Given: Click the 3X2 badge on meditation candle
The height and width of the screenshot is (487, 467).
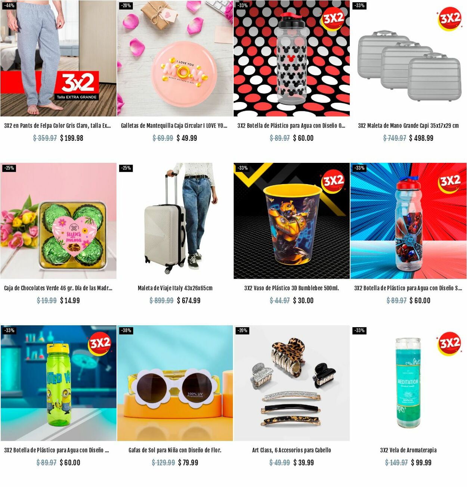Looking at the screenshot, I should [450, 343].
